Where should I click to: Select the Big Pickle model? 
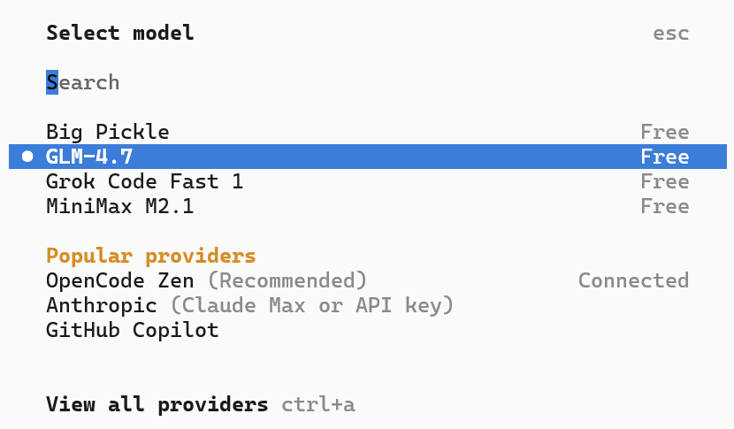coord(107,132)
